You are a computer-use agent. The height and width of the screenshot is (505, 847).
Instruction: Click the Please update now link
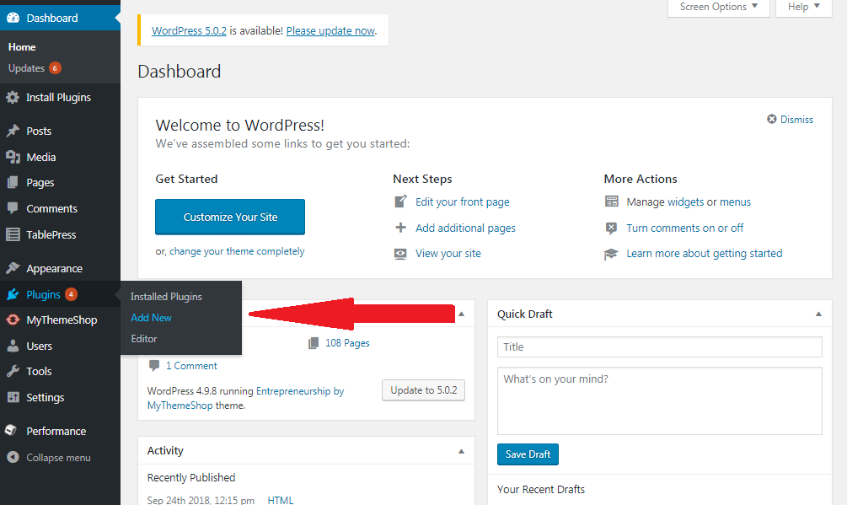pyautogui.click(x=330, y=31)
